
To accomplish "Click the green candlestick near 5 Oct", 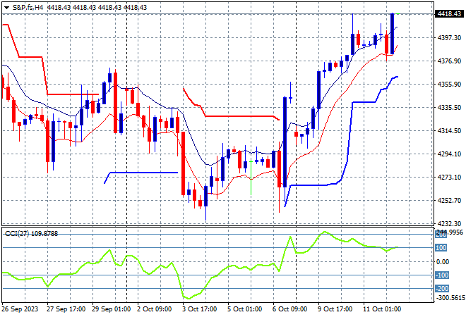I will [251, 177].
